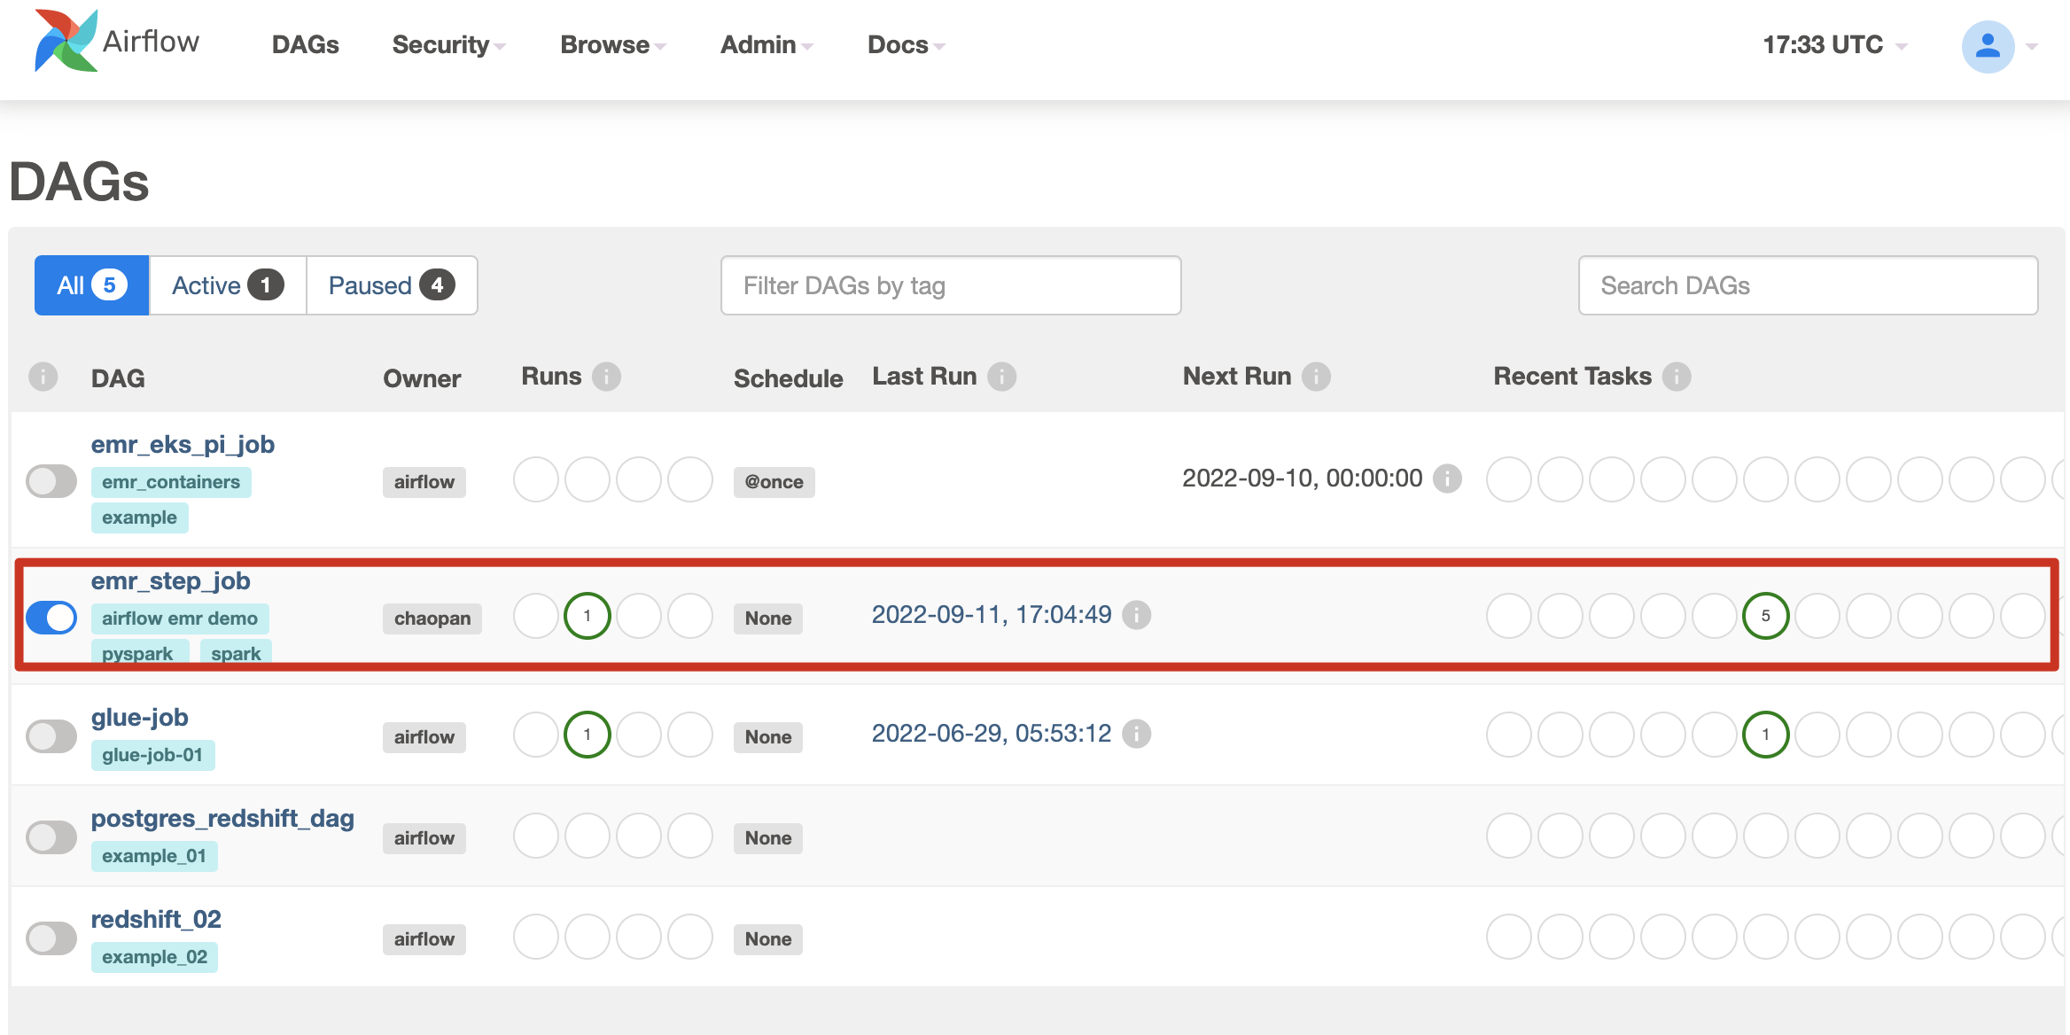Click info icon after emr_step_job last run date
Viewport: 2070px width, 1035px height.
click(x=1136, y=615)
